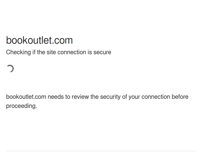The width and height of the screenshot is (202, 152).
Task: Select the word "site" in the subtitle
Action: (51, 52)
